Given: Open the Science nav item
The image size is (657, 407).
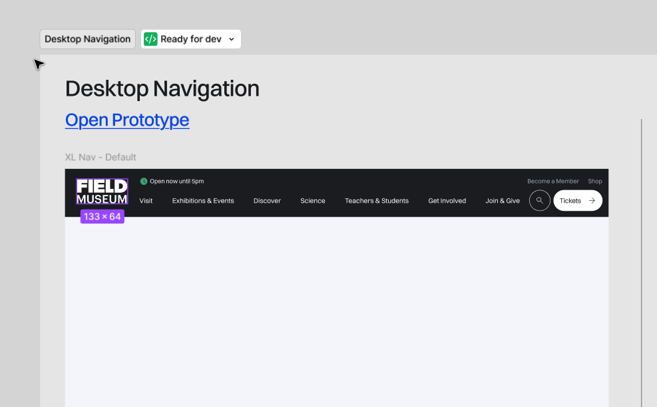Looking at the screenshot, I should click(313, 201).
